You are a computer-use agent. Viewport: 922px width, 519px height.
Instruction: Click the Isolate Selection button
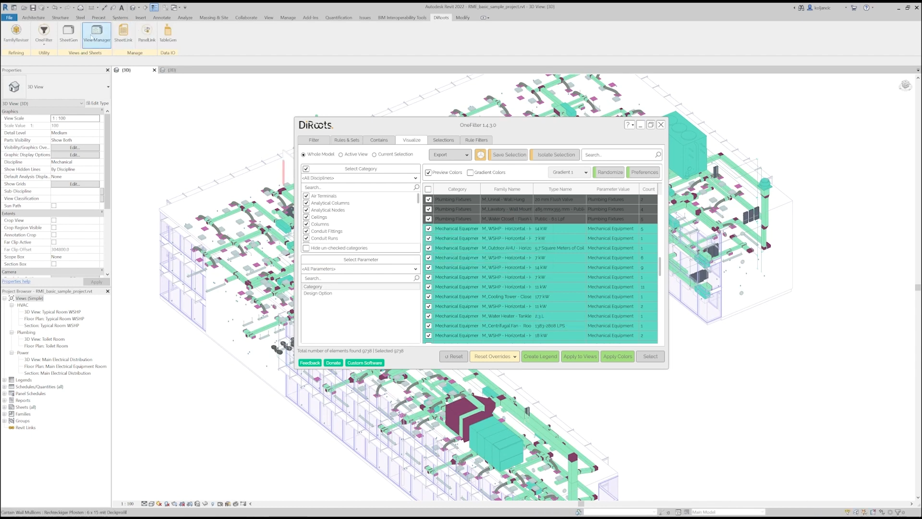point(556,155)
